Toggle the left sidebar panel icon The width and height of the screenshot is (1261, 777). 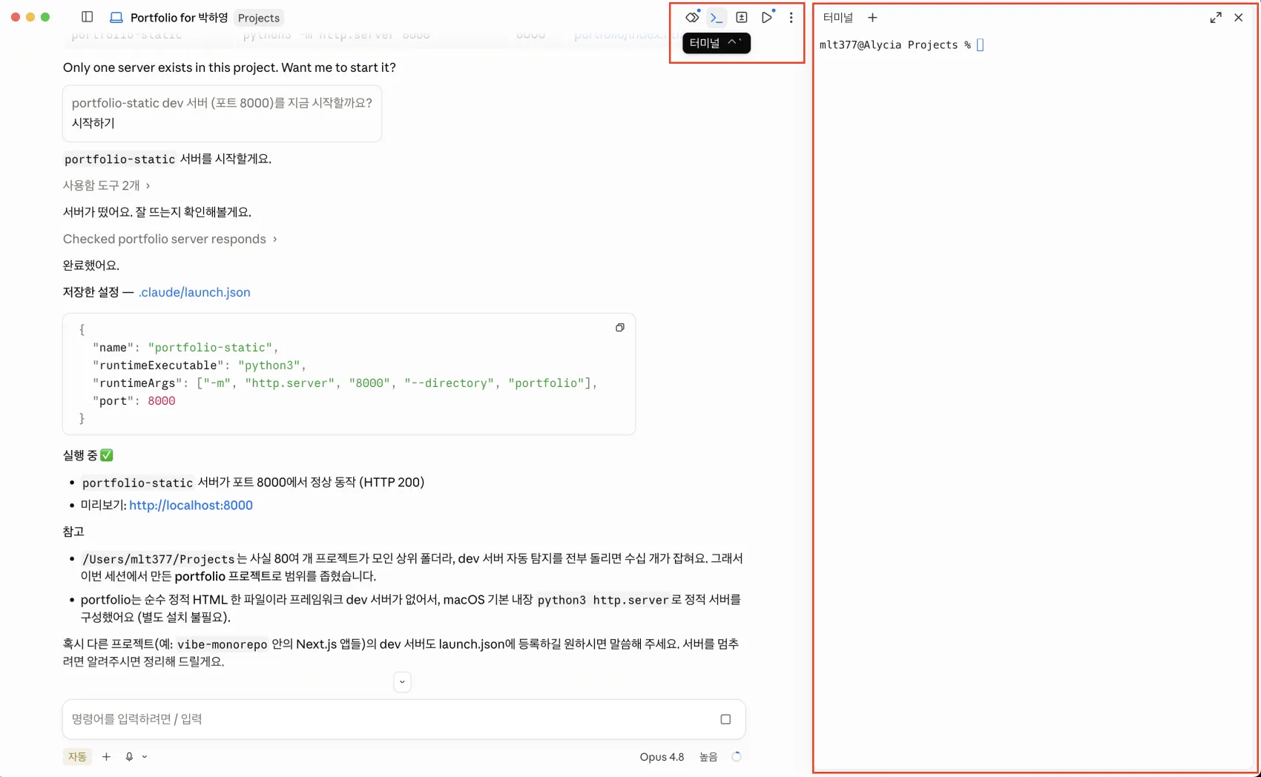coord(87,17)
